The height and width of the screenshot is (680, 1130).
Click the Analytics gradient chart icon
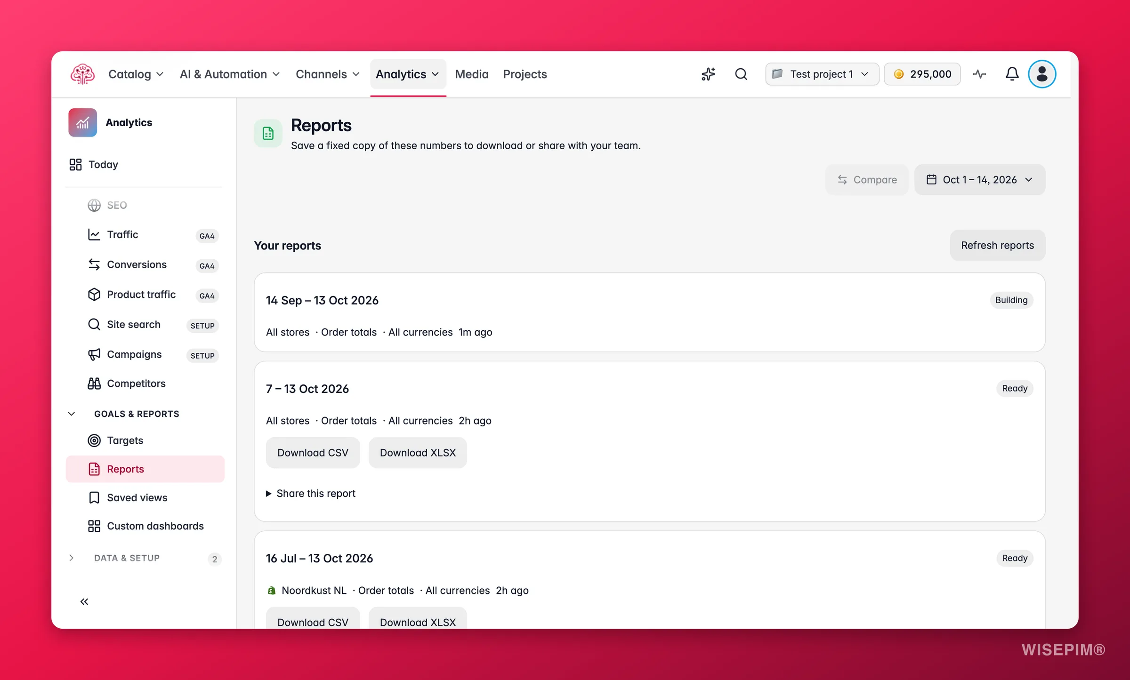(x=82, y=122)
